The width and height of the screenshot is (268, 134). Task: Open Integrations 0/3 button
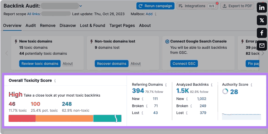point(197,6)
